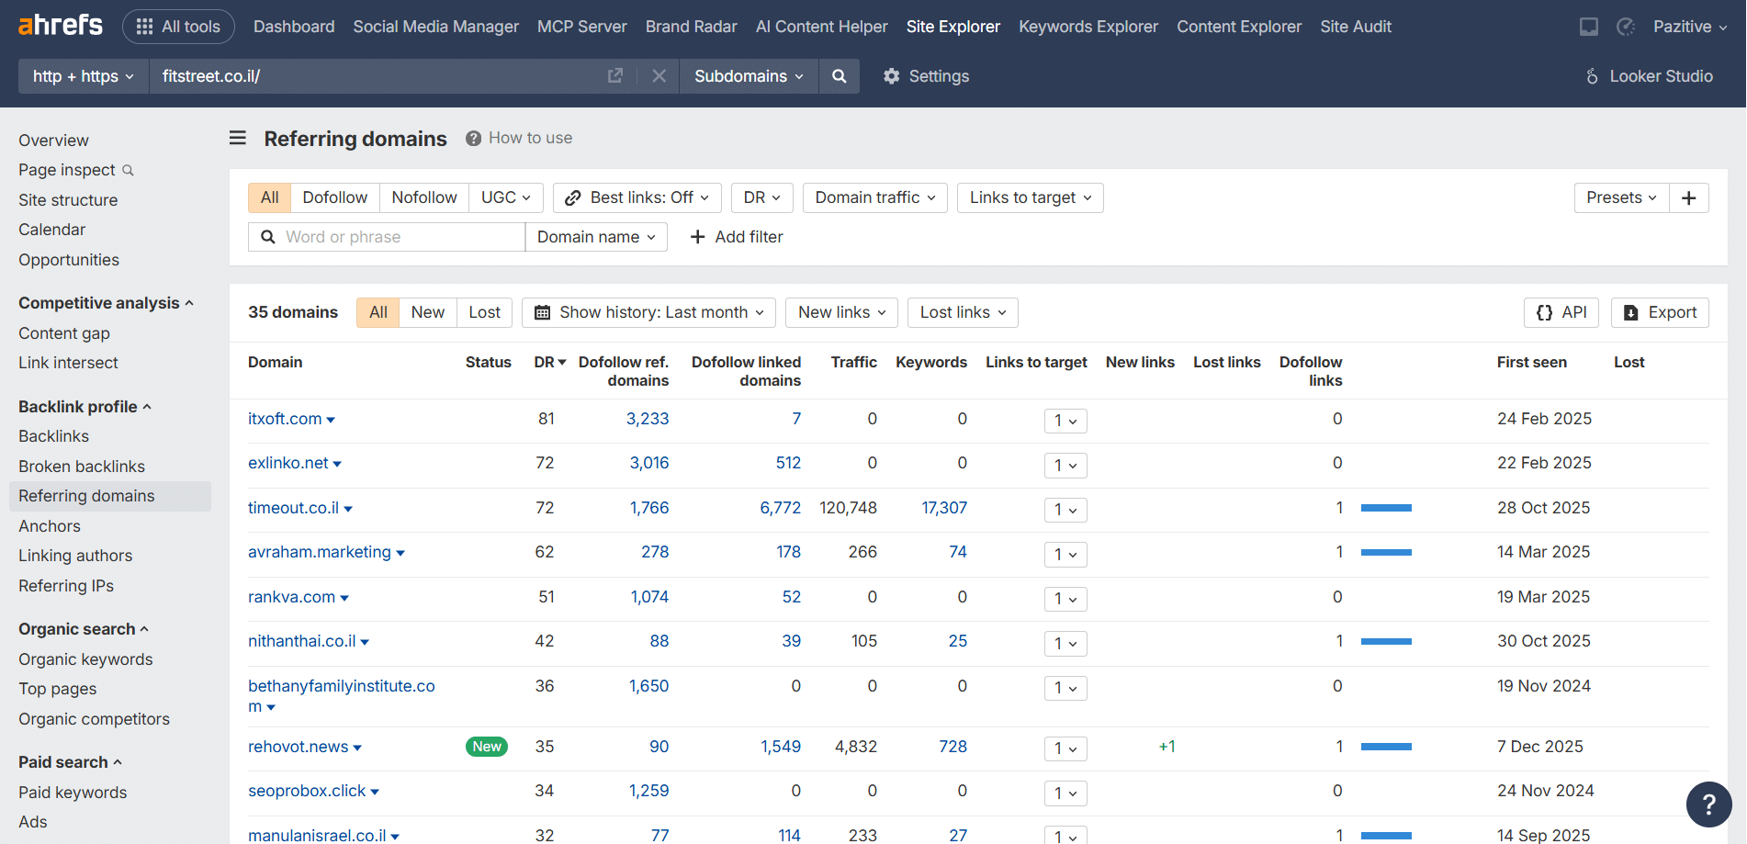Select the All link type filter

(x=269, y=197)
